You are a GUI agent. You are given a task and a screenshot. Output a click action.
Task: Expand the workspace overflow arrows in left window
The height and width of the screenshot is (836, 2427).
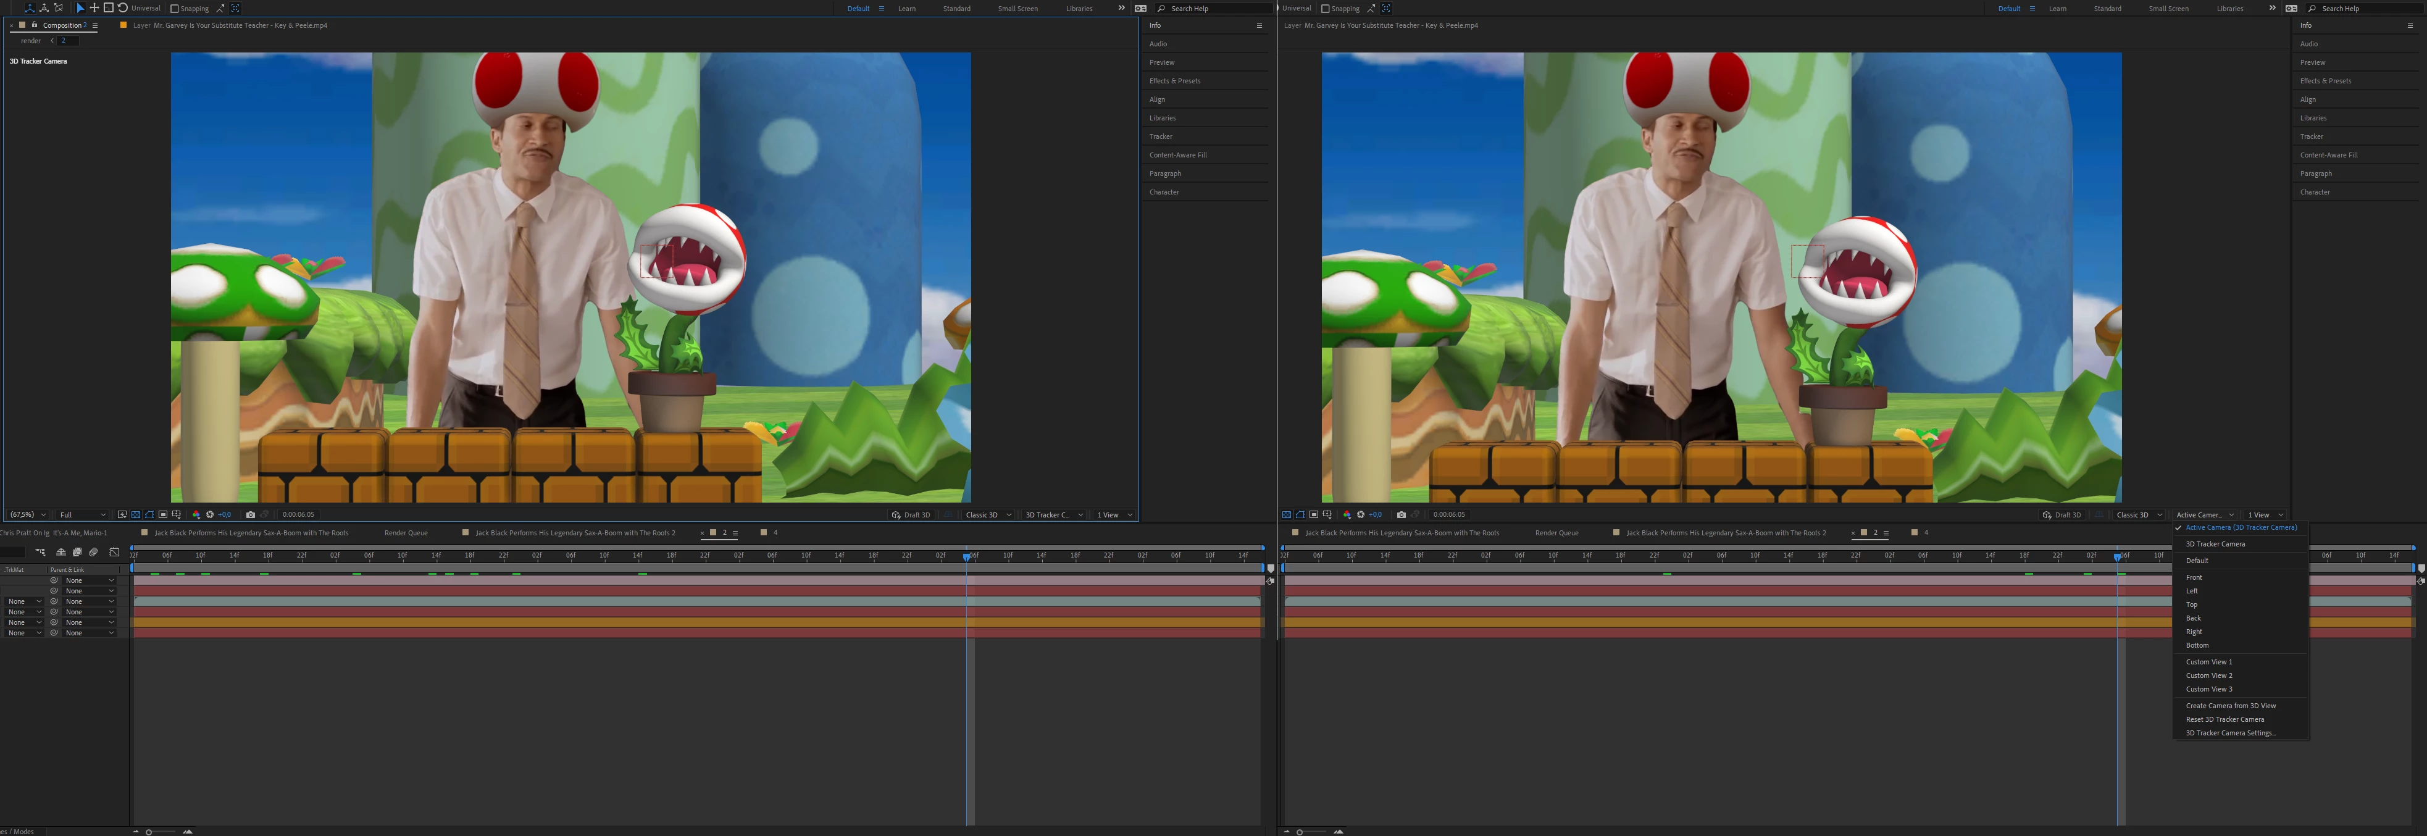(x=1121, y=9)
